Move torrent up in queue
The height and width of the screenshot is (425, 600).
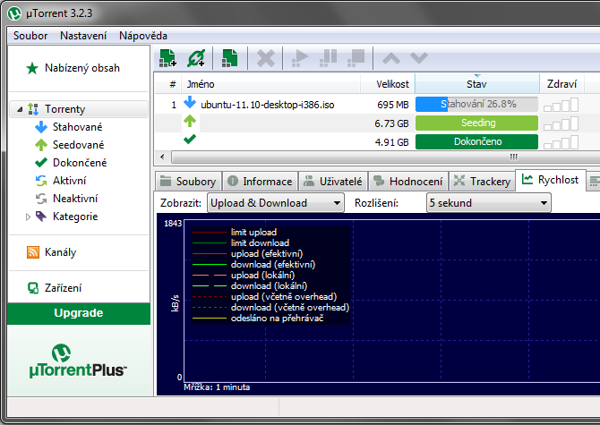pos(391,58)
